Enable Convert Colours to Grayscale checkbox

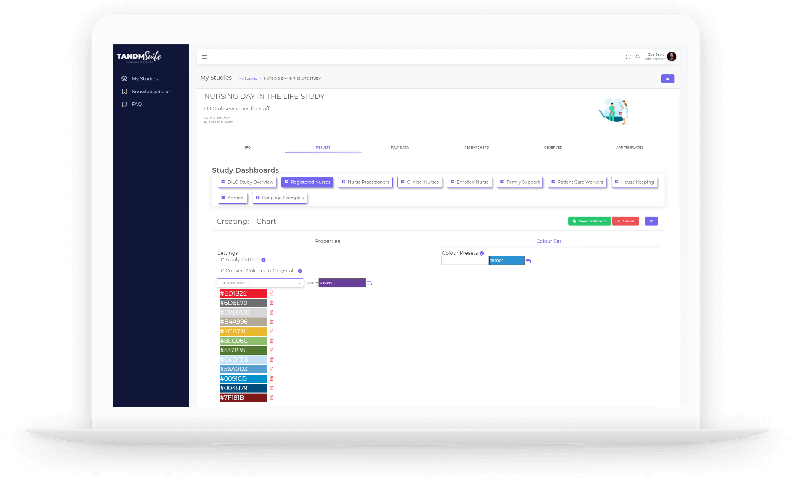(x=223, y=271)
